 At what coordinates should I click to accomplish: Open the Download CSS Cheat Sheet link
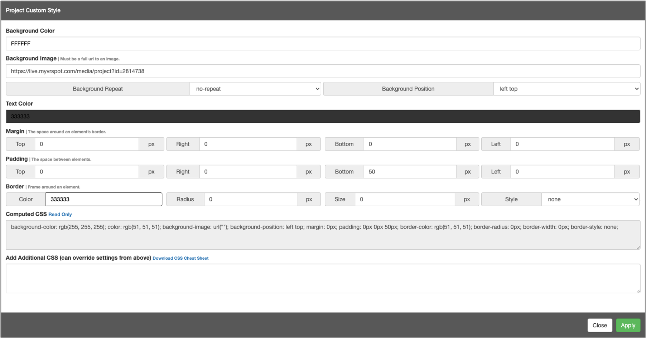180,258
